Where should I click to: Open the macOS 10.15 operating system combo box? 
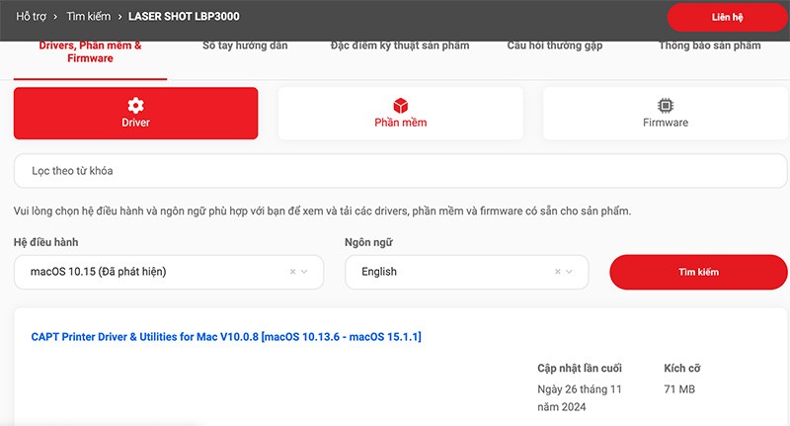point(169,272)
